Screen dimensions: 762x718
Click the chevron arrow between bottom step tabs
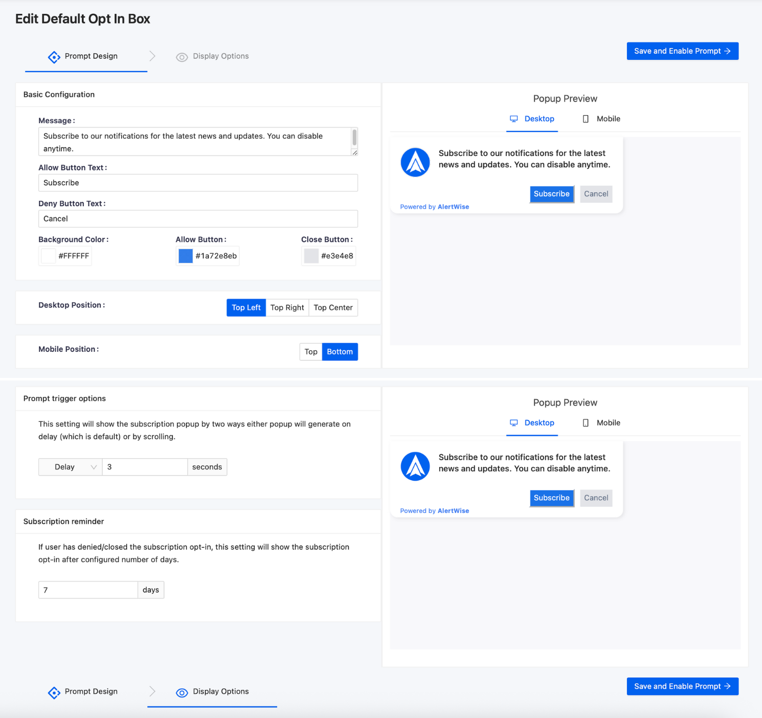152,691
